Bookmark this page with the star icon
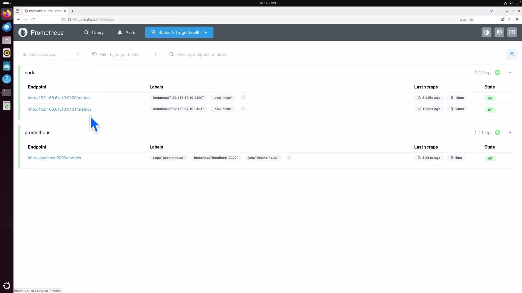 coord(472,20)
